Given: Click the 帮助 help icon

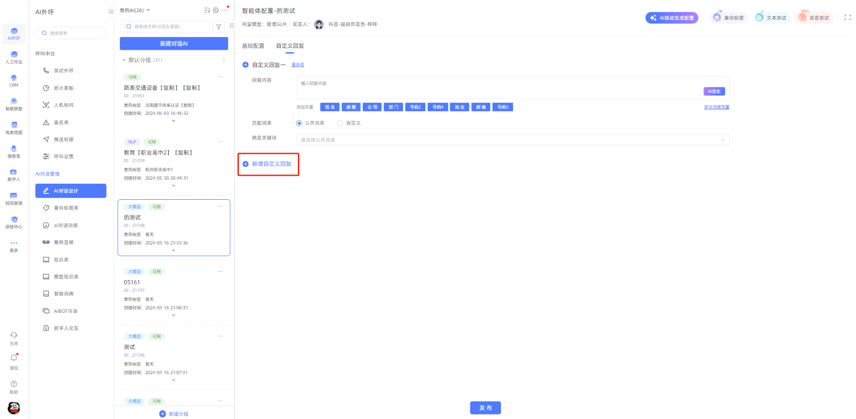Looking at the screenshot, I should [14, 384].
